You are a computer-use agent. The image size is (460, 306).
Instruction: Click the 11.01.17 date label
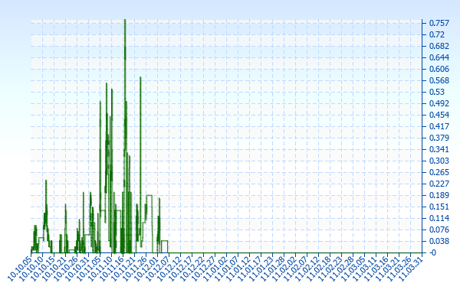click(250, 269)
